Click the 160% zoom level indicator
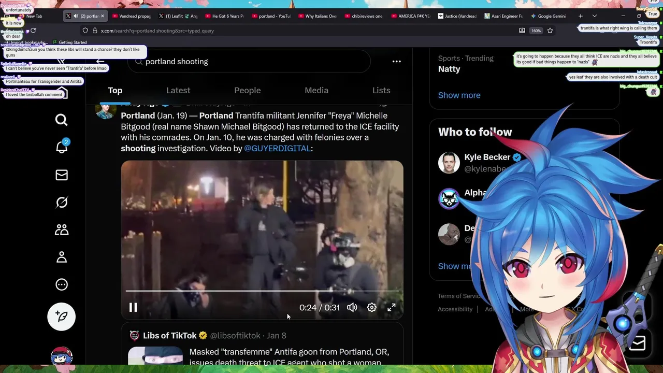 [536, 31]
